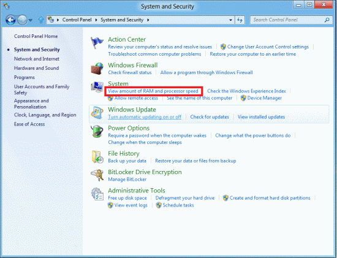The height and width of the screenshot is (258, 337).
Task: Open Hardware and Sound category
Action: (36, 68)
